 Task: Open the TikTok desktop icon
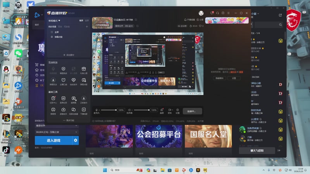pos(6,151)
